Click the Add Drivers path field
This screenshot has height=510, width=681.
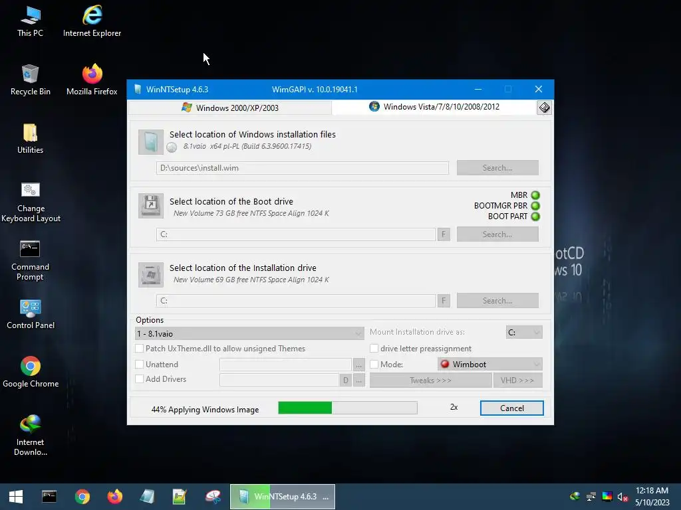(x=279, y=381)
